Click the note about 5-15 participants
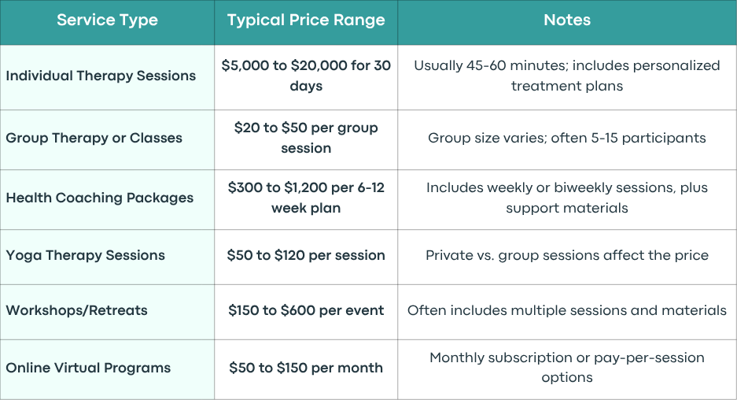The image size is (737, 400). pos(567,140)
